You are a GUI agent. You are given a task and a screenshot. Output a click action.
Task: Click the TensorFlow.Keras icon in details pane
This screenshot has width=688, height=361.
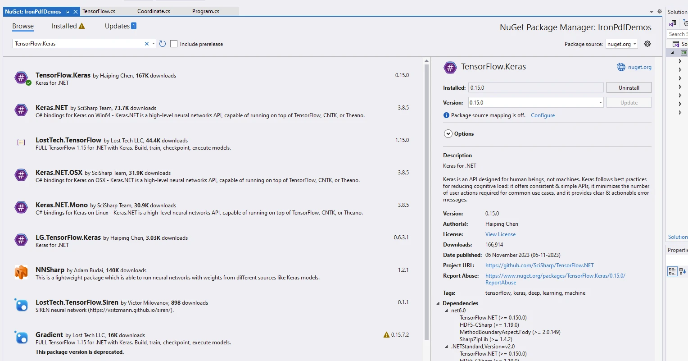450,67
